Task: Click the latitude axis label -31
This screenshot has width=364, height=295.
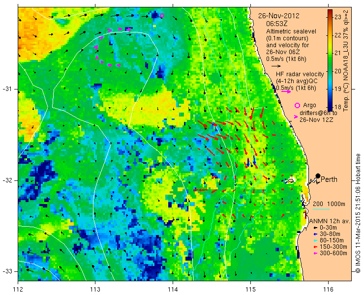Action: click(7, 89)
